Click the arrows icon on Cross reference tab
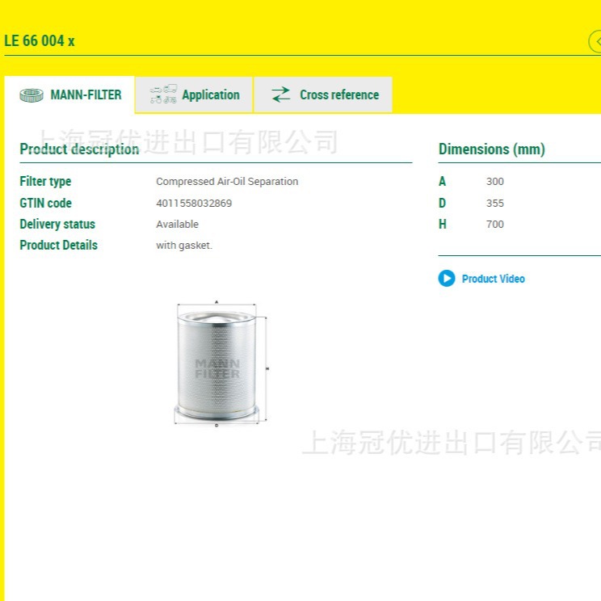The image size is (601, 601). (281, 95)
